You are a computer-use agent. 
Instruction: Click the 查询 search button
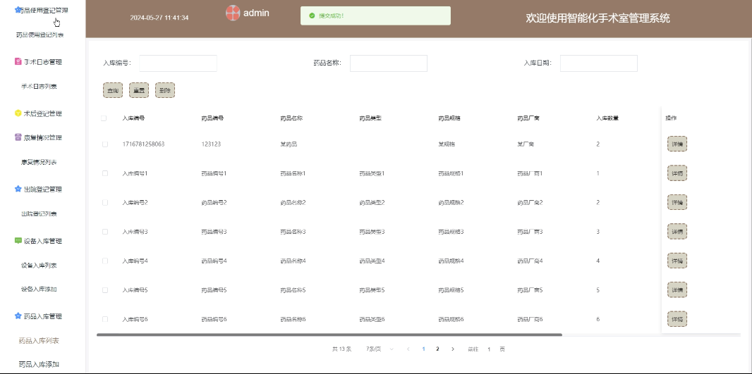coord(113,91)
